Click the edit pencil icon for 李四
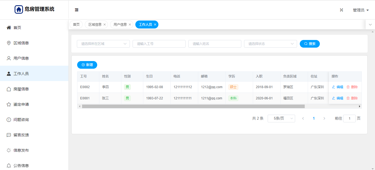Image resolution: width=375 pixels, height=170 pixels. [334, 87]
